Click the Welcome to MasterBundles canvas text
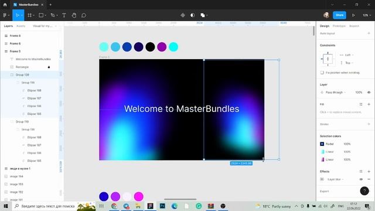 (182, 109)
